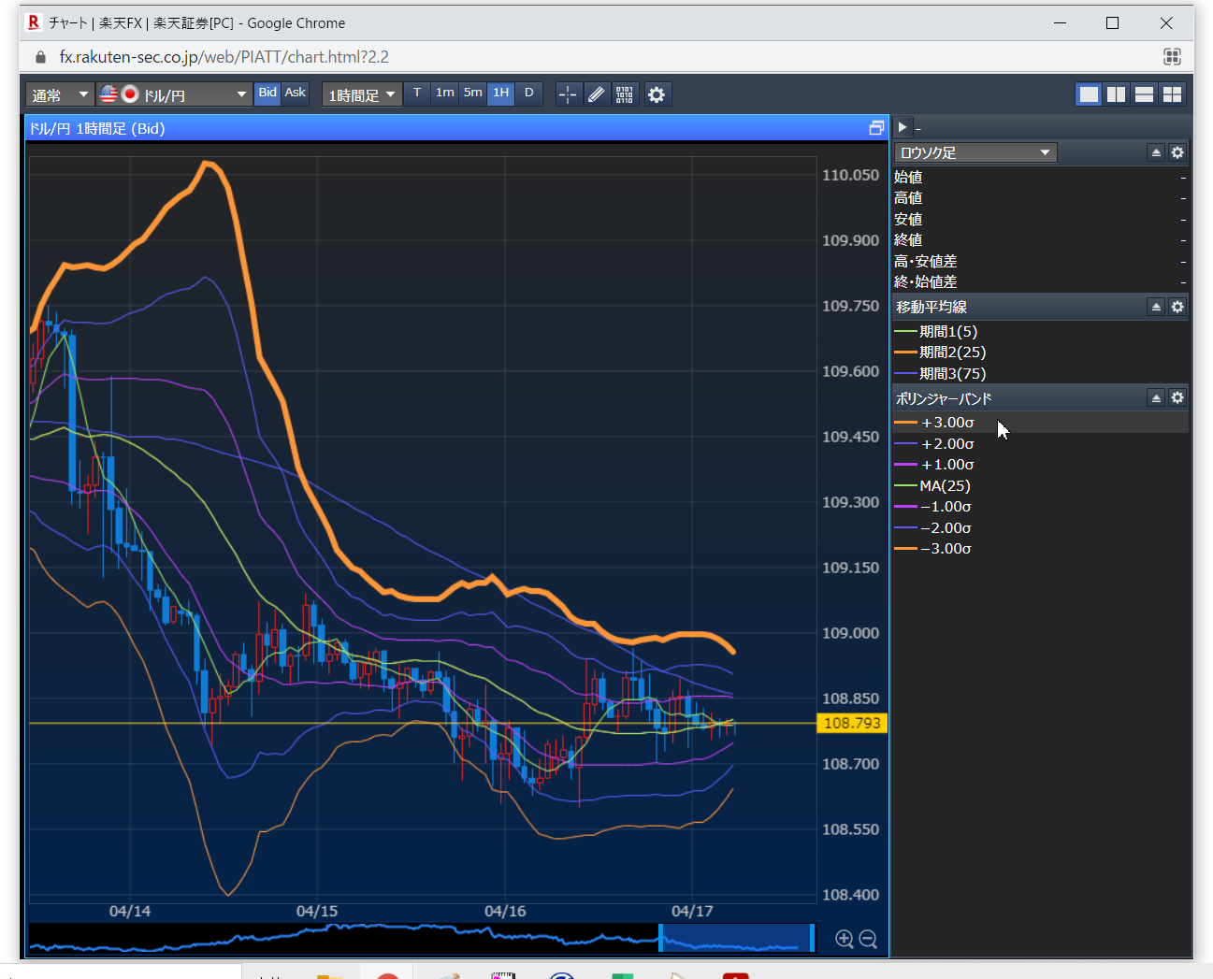The image size is (1213, 979).
Task: Switch to 5m timeframe
Action: click(x=473, y=94)
